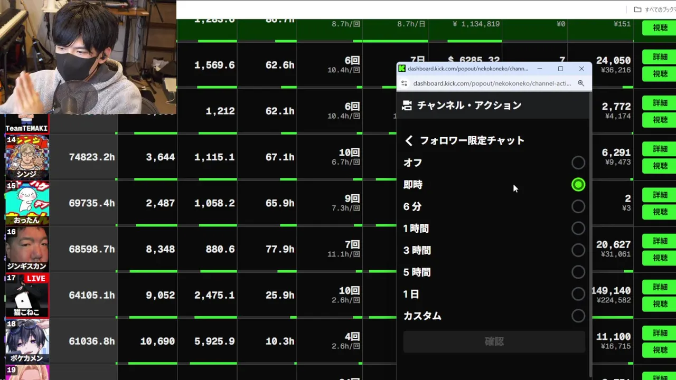Open ポケカメン streamer thumbnail

point(27,341)
